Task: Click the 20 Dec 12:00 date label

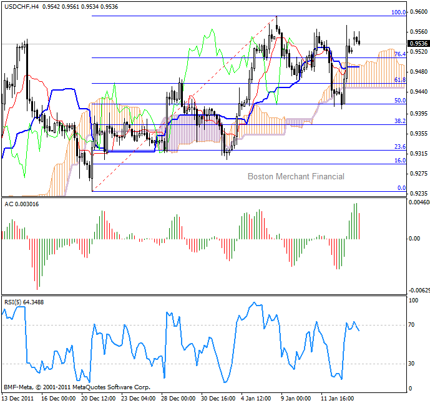Action: tap(99, 399)
